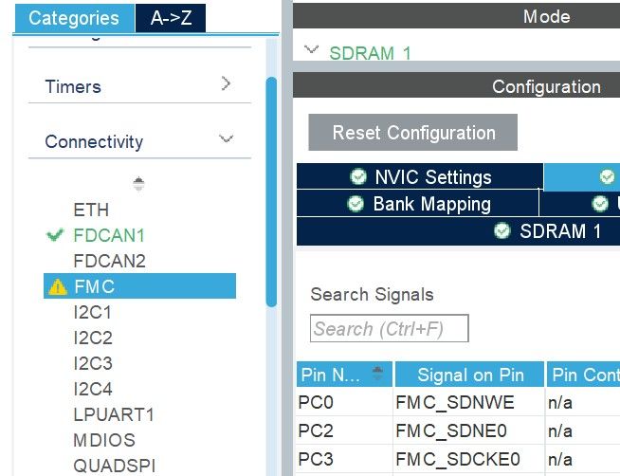The height and width of the screenshot is (476, 620).
Task: Select the I2C1 peripheral
Action: 93,312
